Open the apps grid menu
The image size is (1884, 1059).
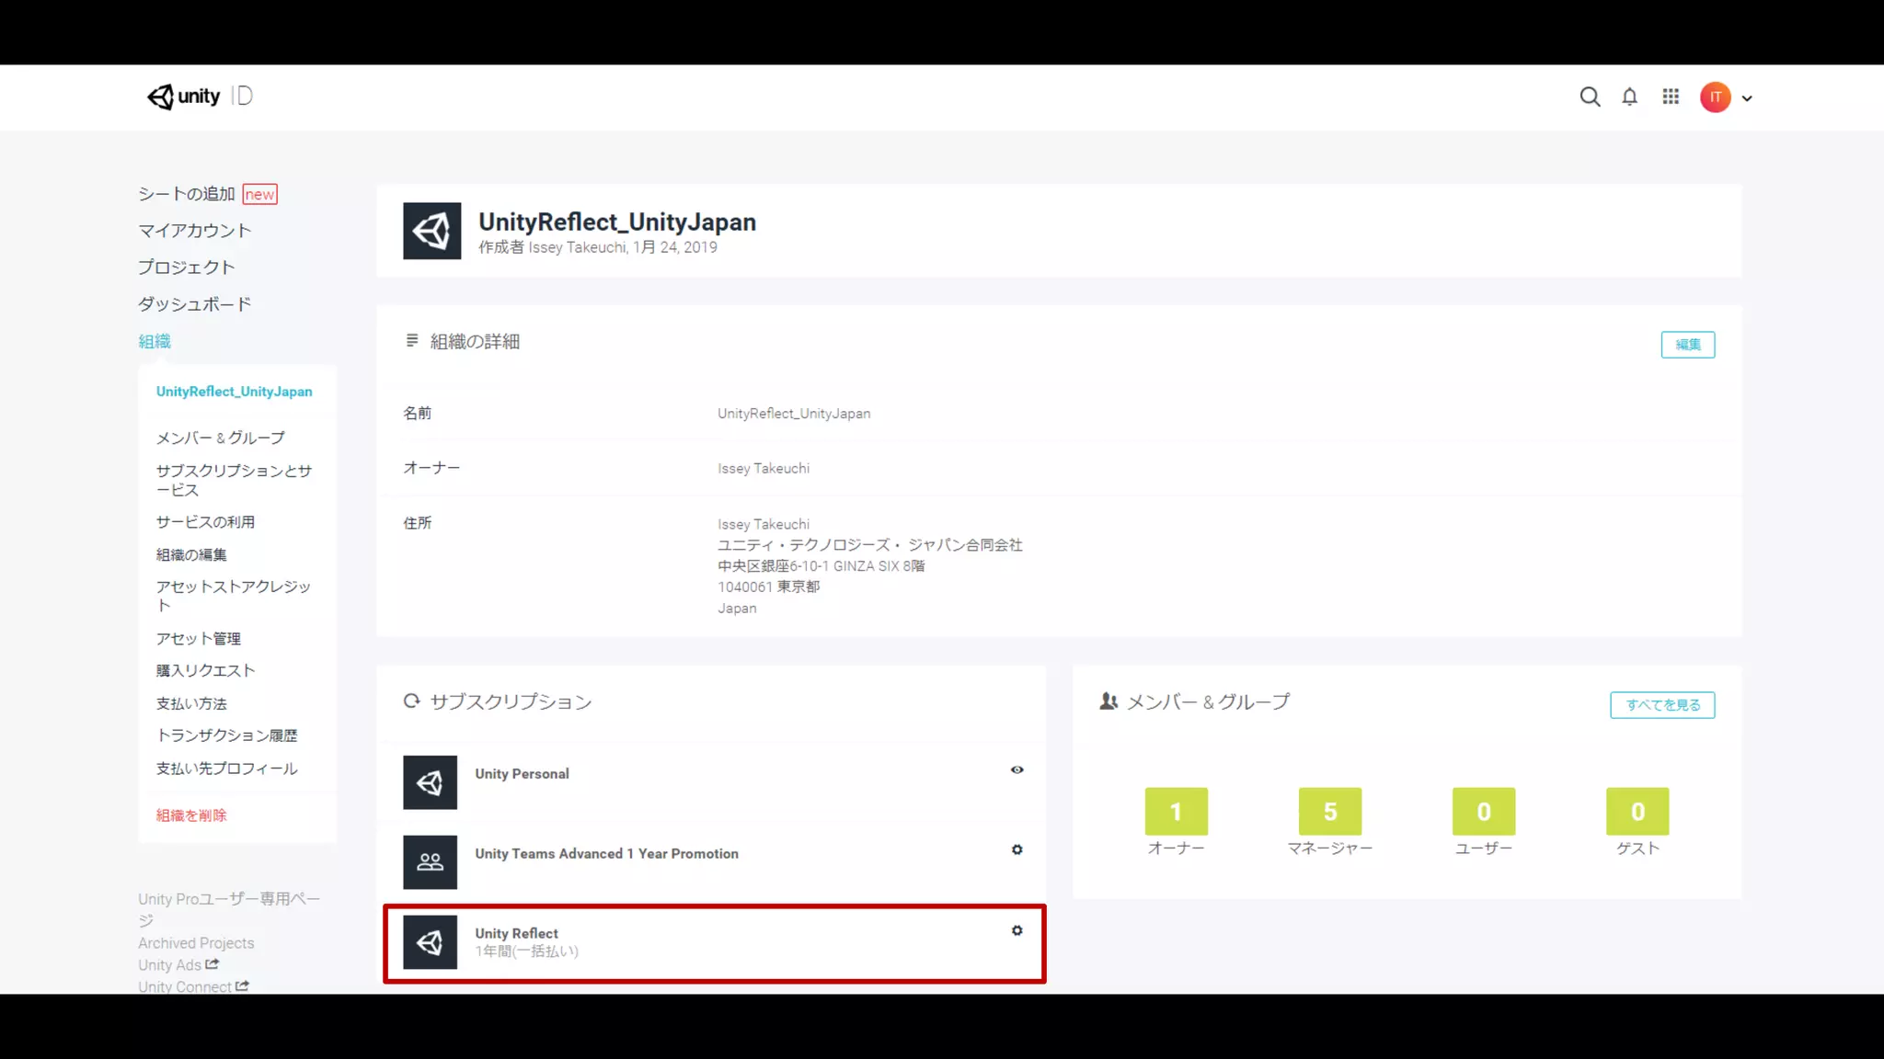(x=1671, y=97)
